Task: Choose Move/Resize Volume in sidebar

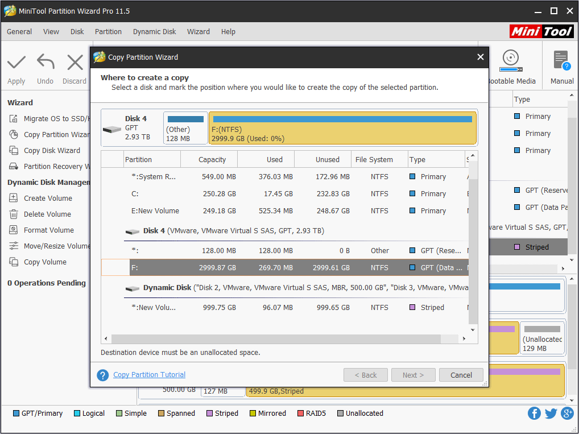Action: point(49,246)
